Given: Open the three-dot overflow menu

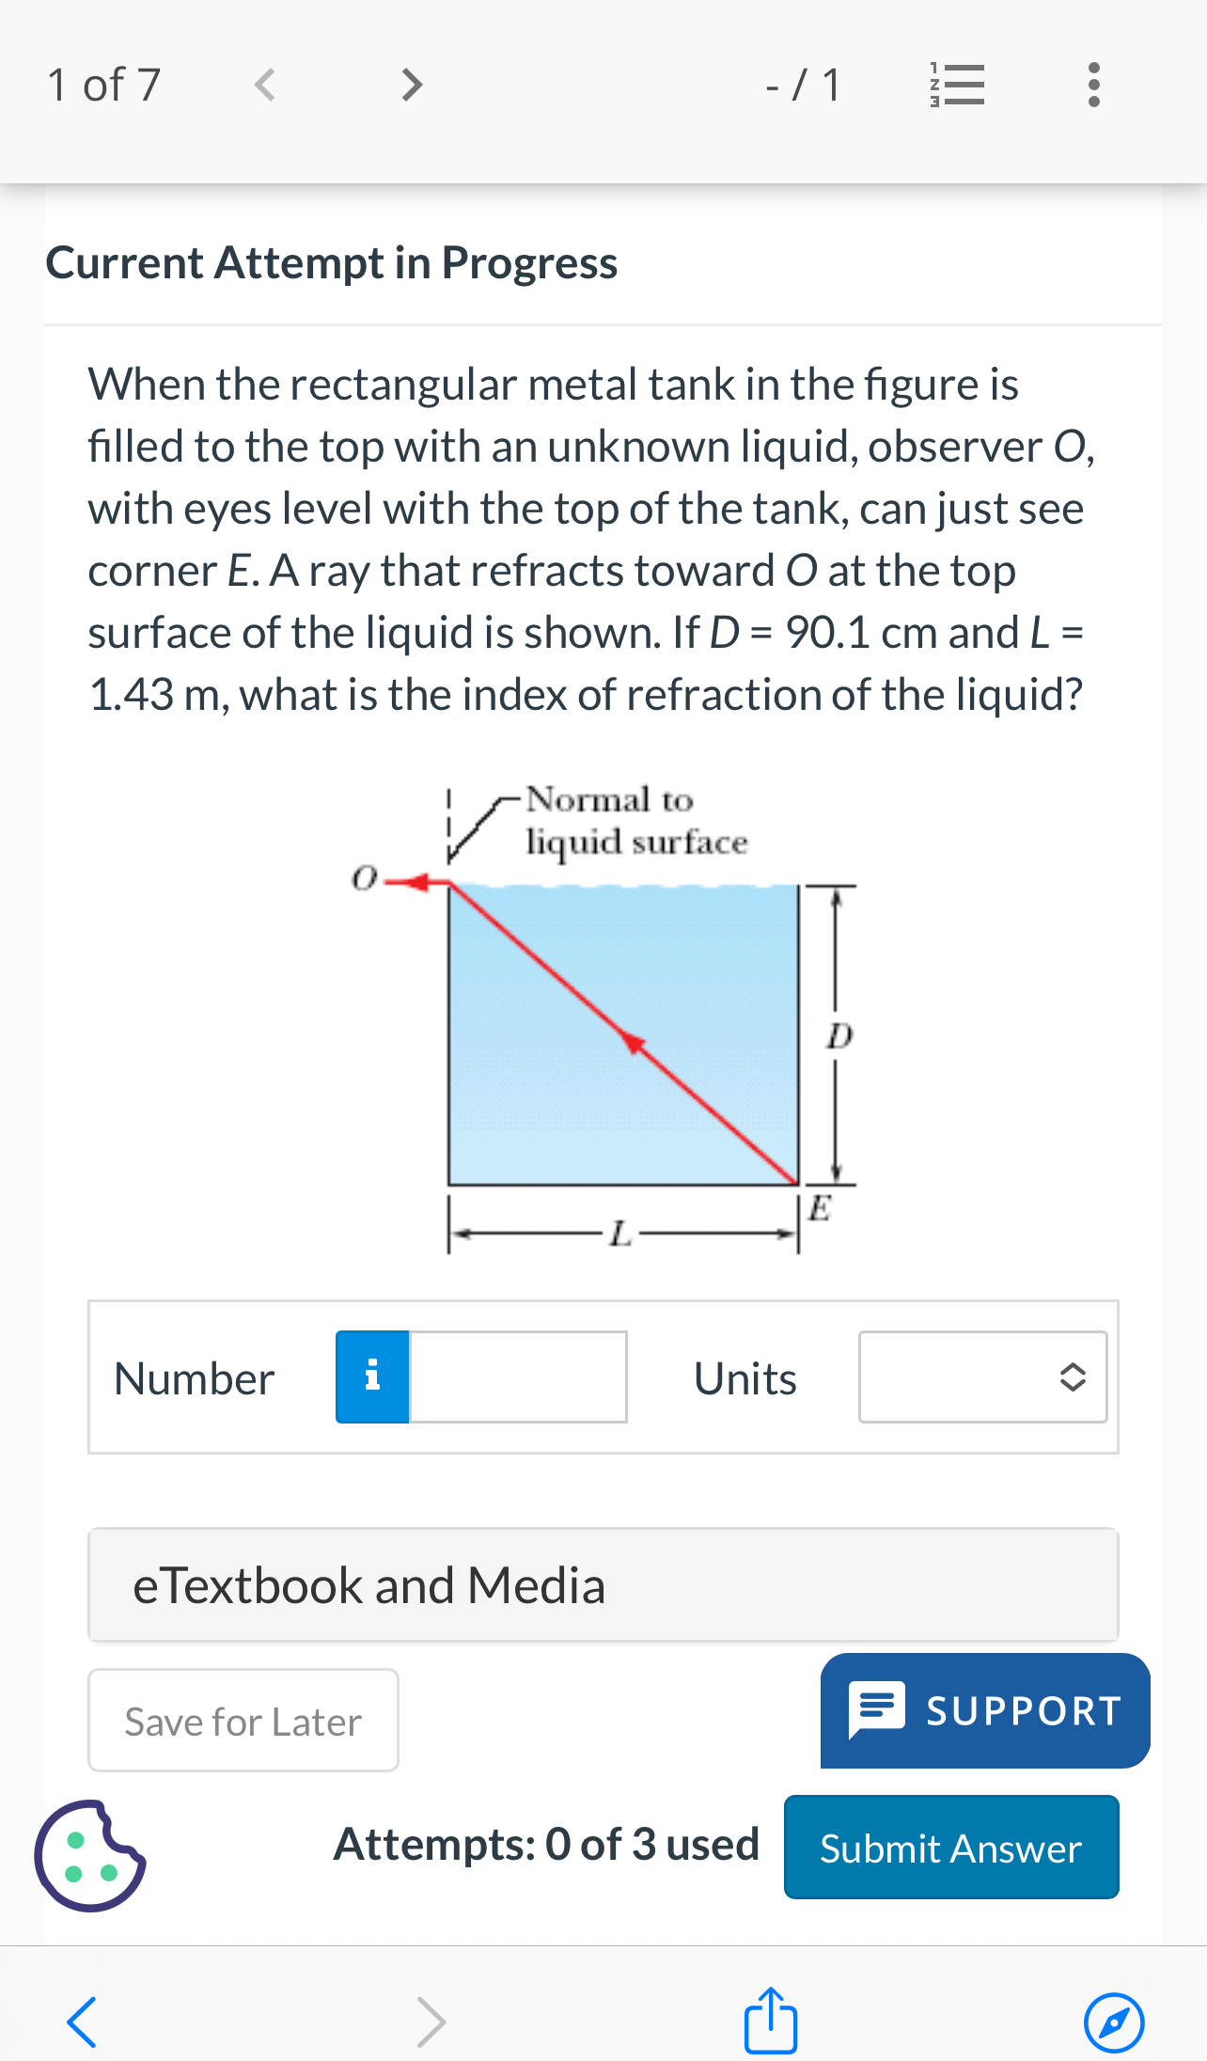Looking at the screenshot, I should click(1092, 86).
